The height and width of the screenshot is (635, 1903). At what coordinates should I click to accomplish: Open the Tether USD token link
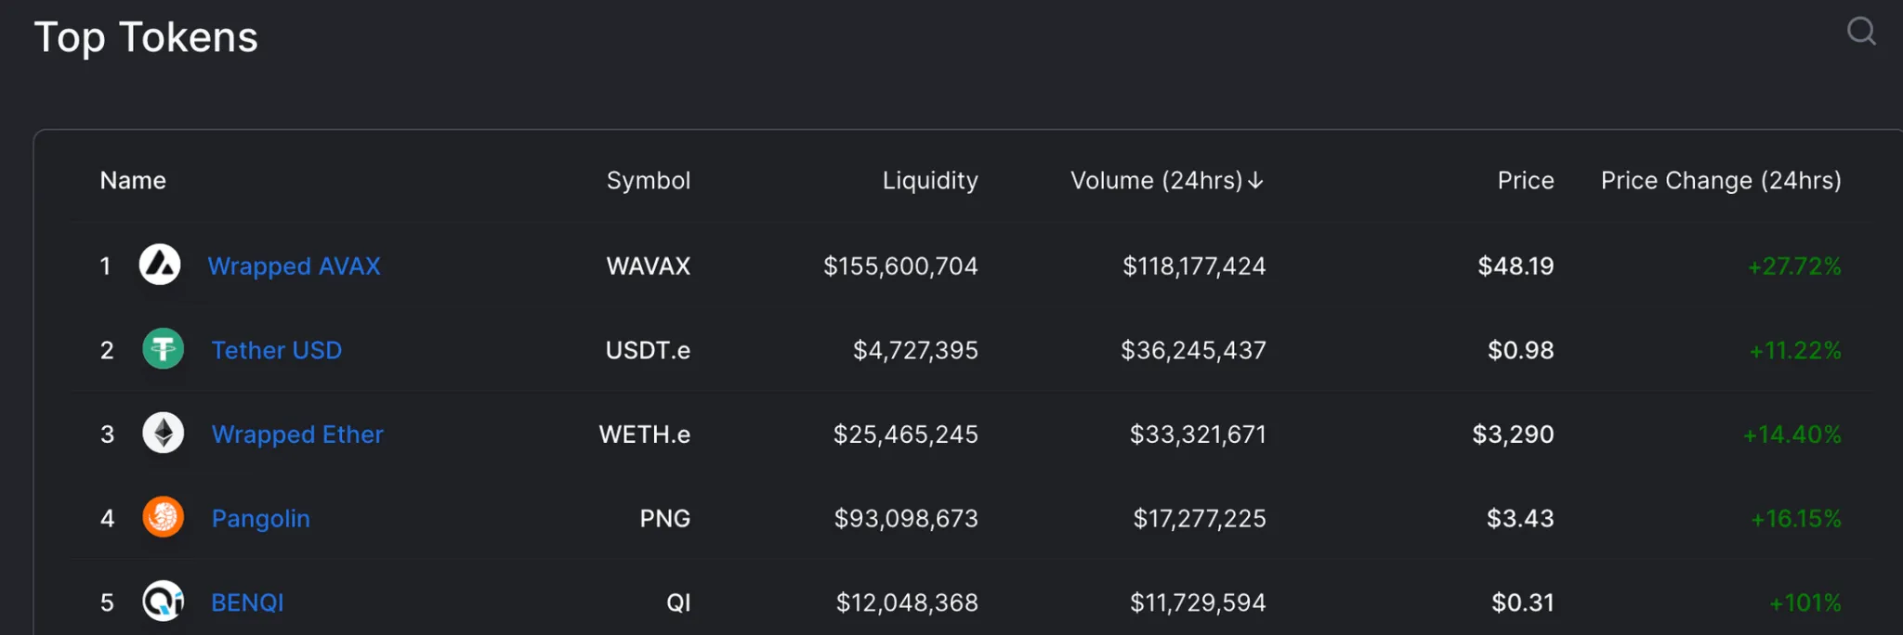click(276, 350)
